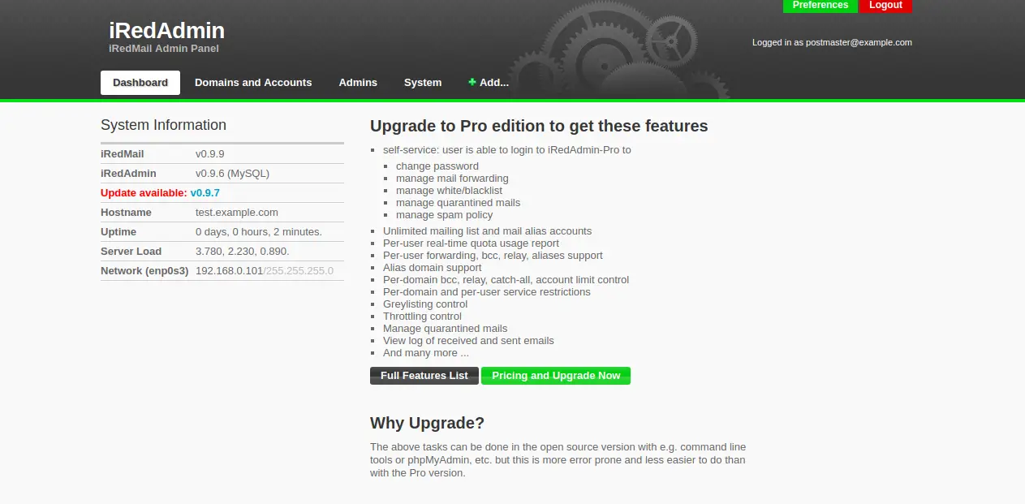Select the server load values
Viewport: 1025px width, 504px height.
pos(243,252)
